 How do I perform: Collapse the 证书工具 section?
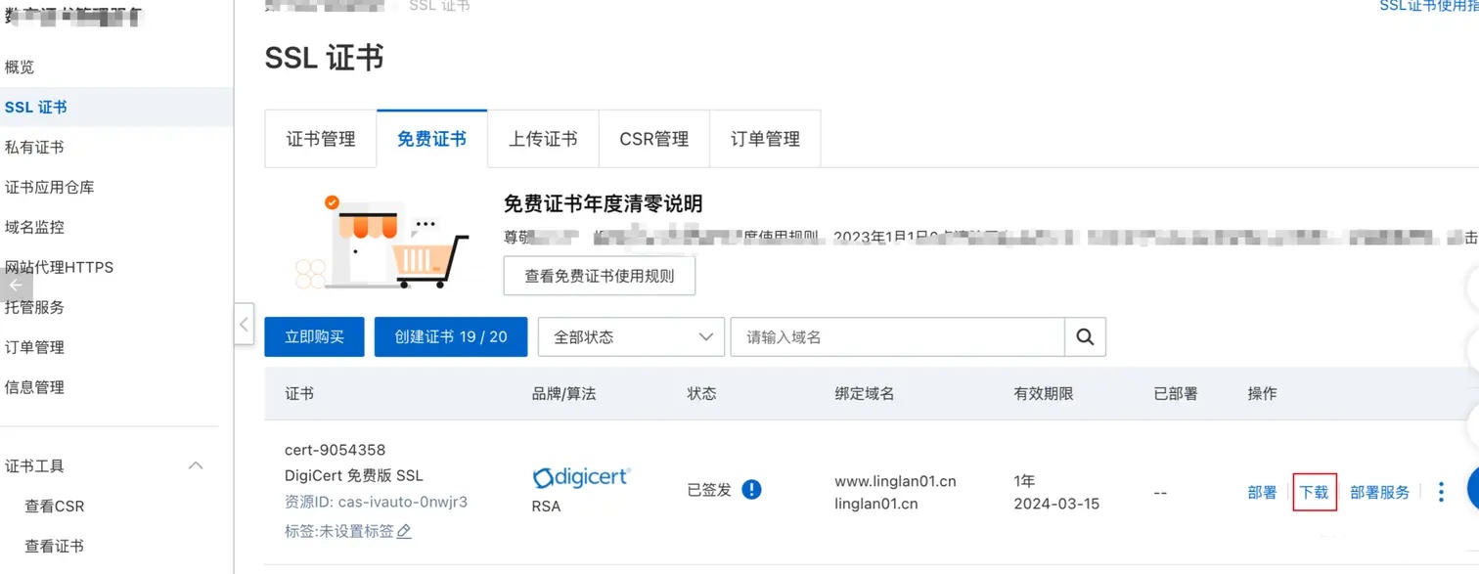pyautogui.click(x=196, y=466)
